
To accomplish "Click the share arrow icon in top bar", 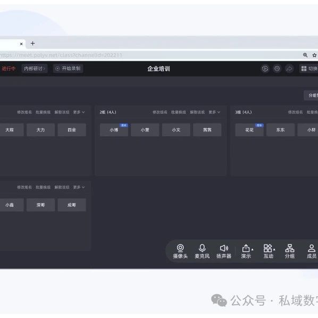I will pos(289,69).
